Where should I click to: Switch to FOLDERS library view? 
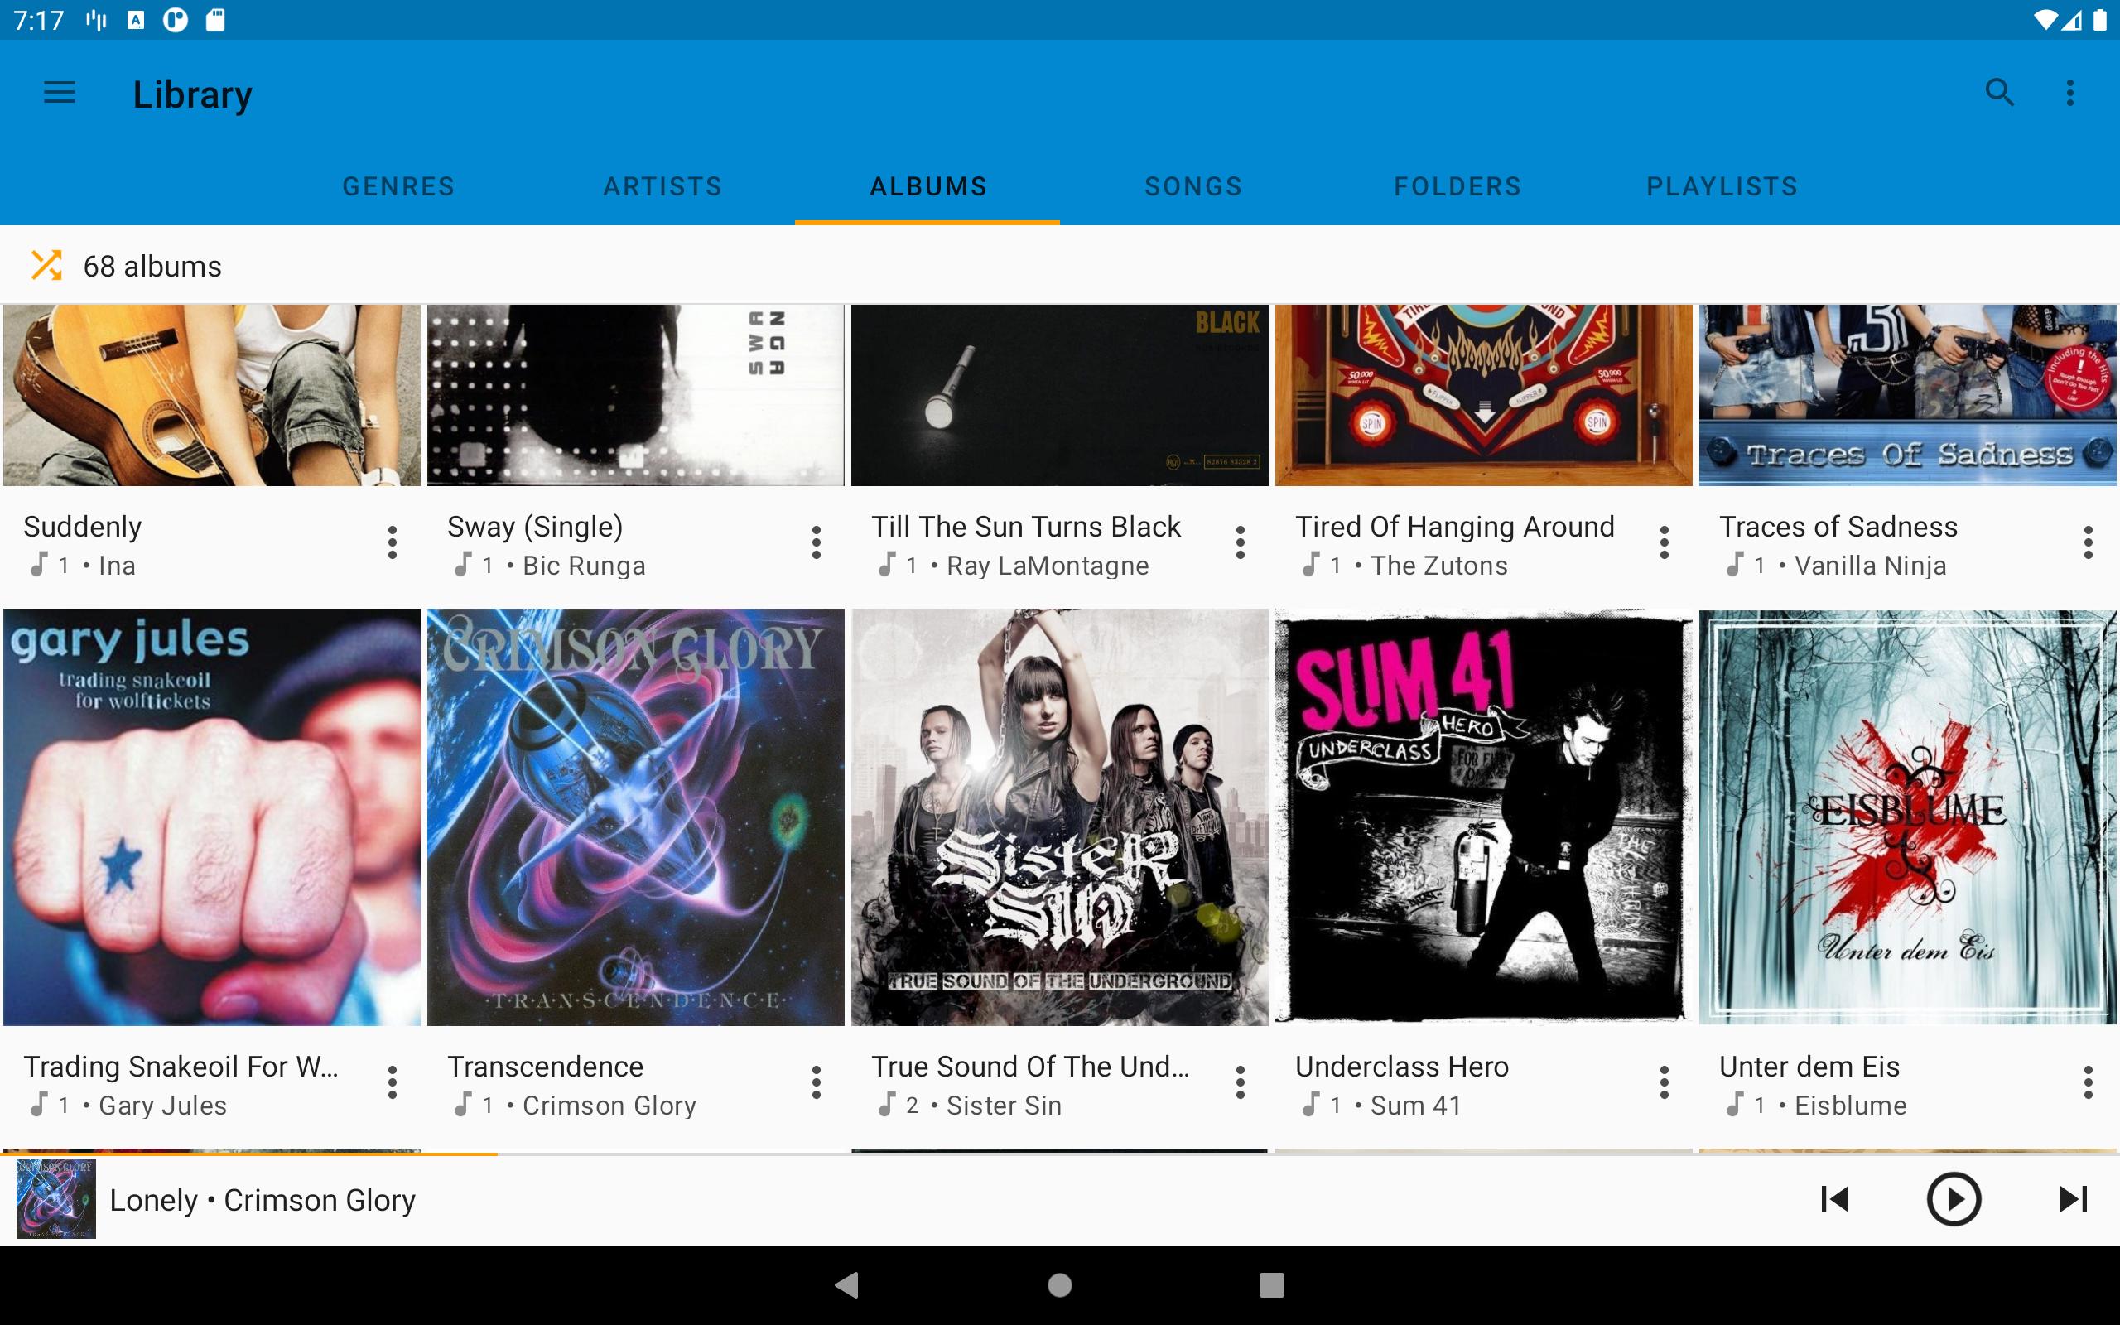(1457, 186)
